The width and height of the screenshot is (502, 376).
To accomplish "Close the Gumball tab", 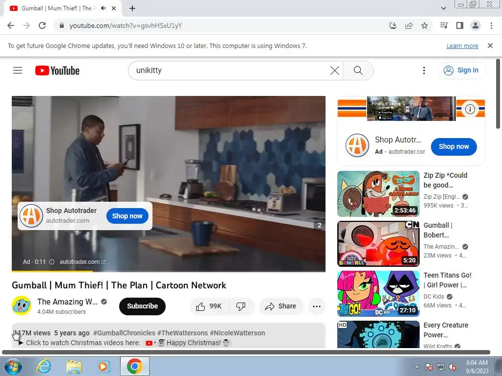I will tap(114, 8).
